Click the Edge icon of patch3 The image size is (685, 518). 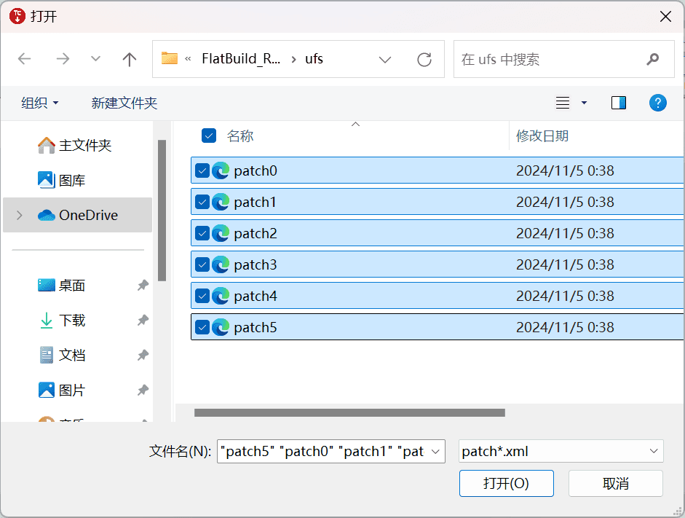coord(221,265)
